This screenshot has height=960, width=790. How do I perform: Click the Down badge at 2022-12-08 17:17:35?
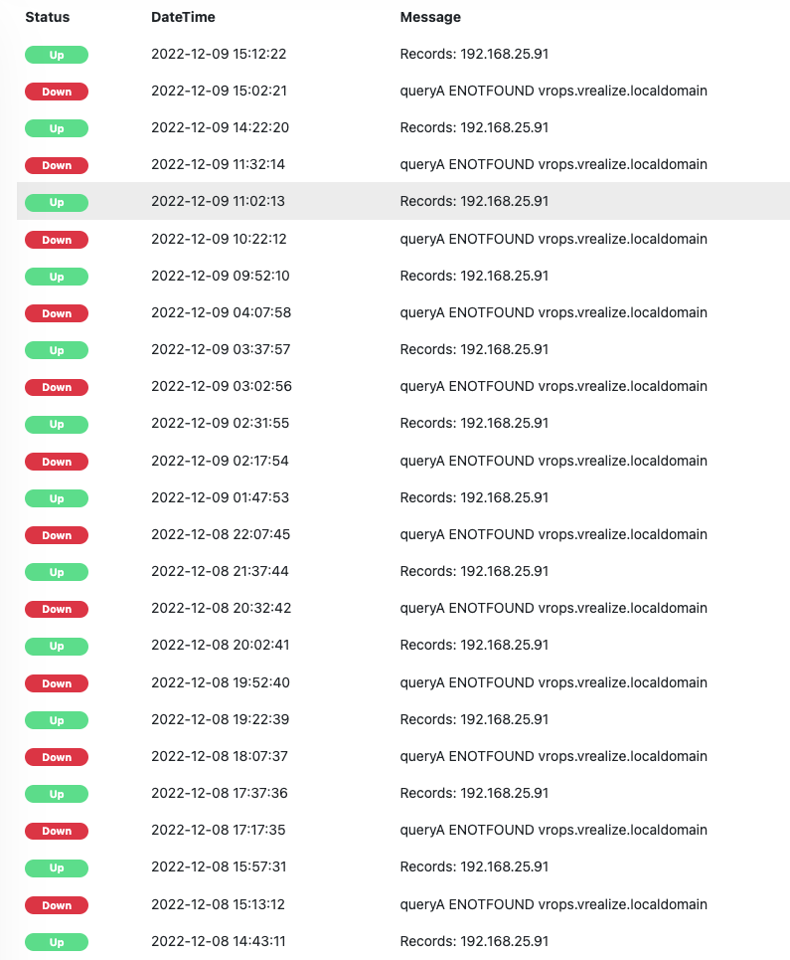pyautogui.click(x=57, y=831)
